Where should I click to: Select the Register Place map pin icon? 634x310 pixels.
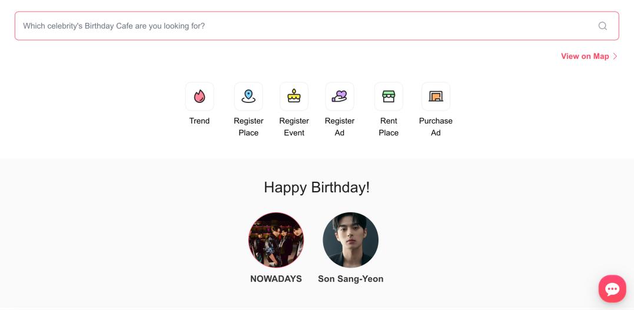[248, 96]
